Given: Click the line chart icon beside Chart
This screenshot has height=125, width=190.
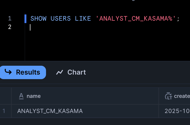Looking at the screenshot, I should pyautogui.click(x=59, y=72).
